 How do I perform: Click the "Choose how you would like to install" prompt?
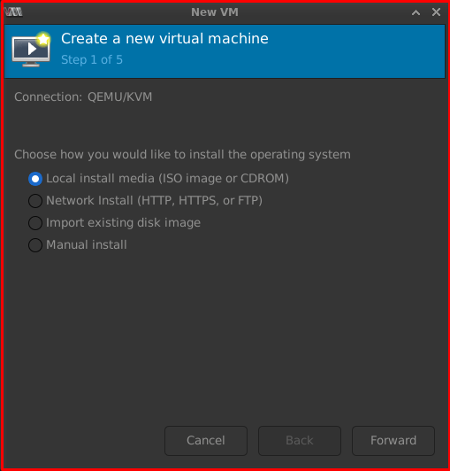[182, 155]
